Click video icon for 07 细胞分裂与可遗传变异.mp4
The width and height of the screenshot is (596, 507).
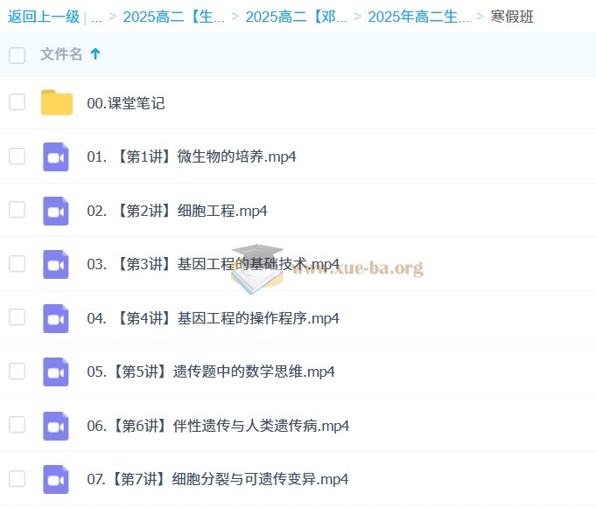click(56, 479)
